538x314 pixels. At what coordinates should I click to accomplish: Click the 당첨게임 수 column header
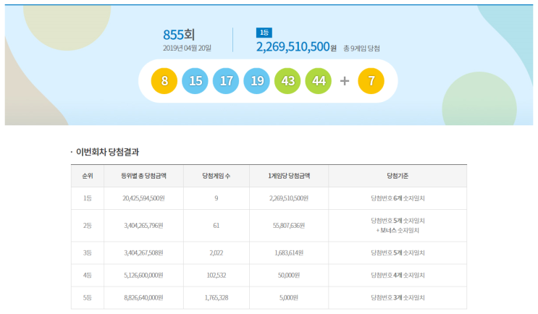[217, 176]
